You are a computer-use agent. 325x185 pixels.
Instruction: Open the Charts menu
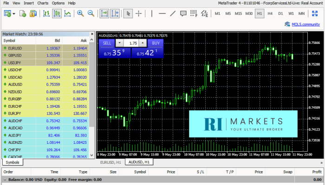[43, 3]
